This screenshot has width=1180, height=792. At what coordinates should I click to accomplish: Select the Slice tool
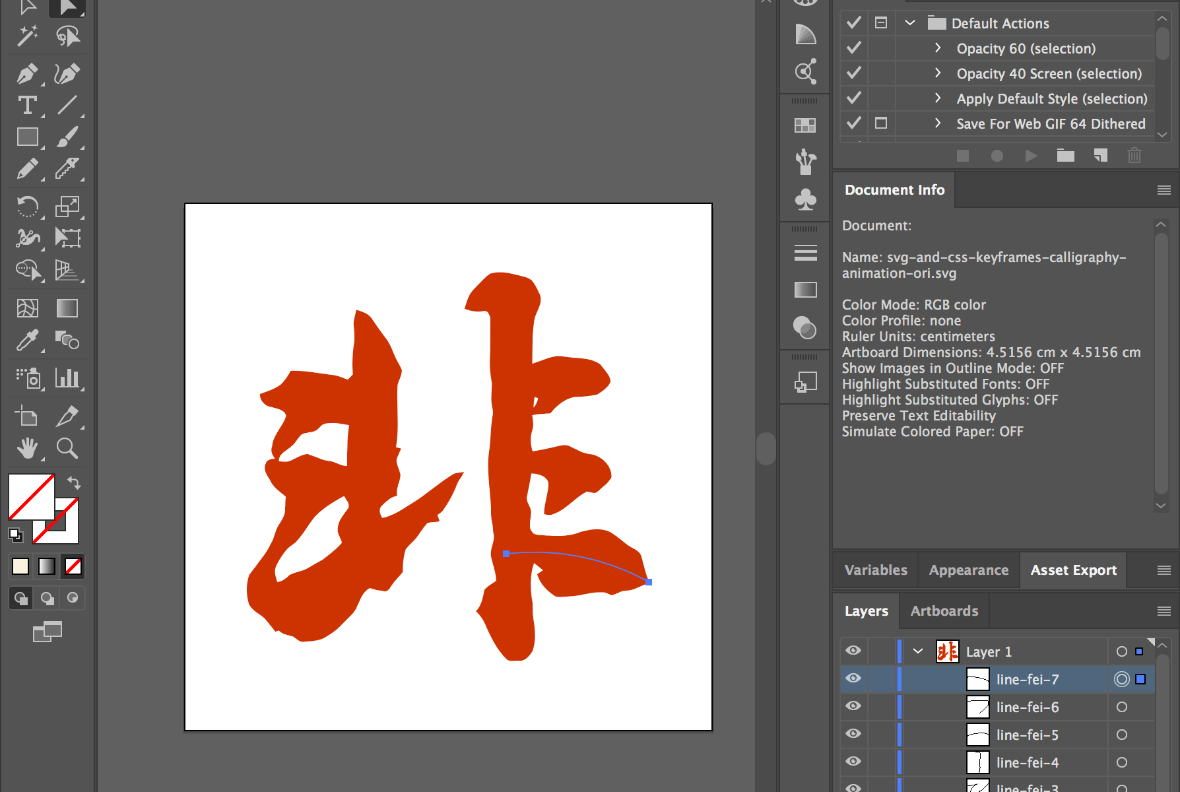(x=67, y=416)
